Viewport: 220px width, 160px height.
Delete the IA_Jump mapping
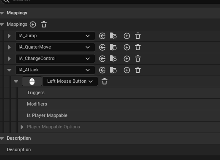click(x=138, y=36)
